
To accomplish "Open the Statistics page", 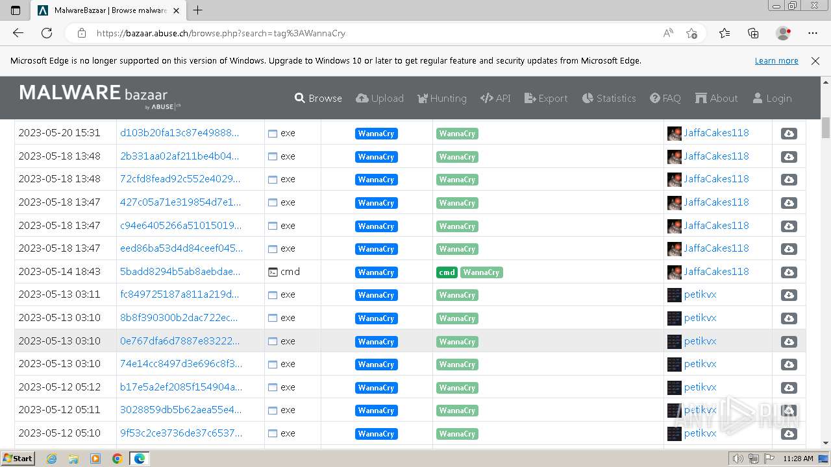I will pos(609,99).
